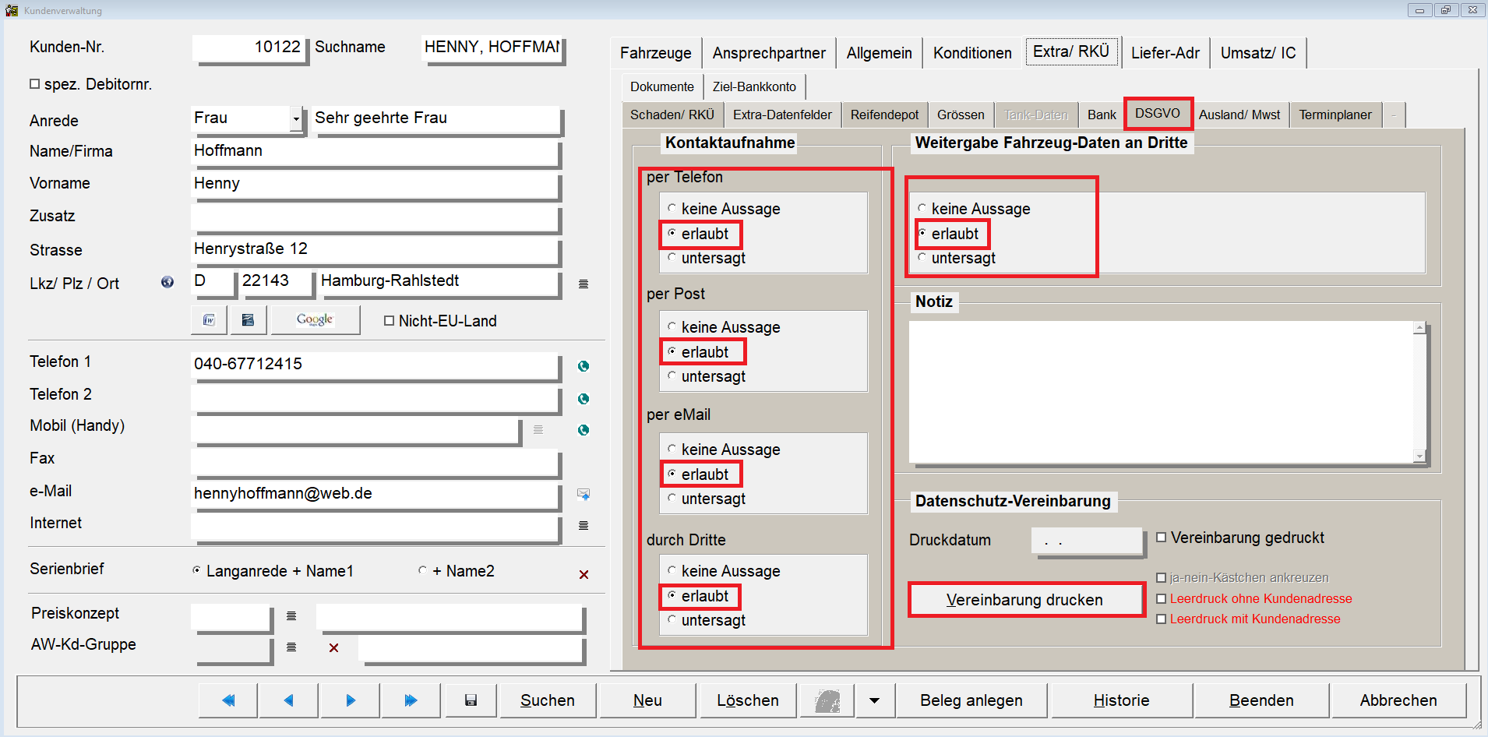This screenshot has height=737, width=1488.
Task: Select the 'Langanrede + Name1' Serienbrief option
Action: coord(196,570)
